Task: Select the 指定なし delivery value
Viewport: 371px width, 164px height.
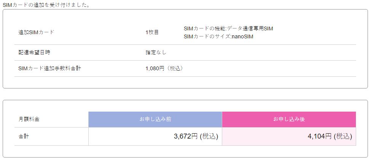Action: click(156, 52)
